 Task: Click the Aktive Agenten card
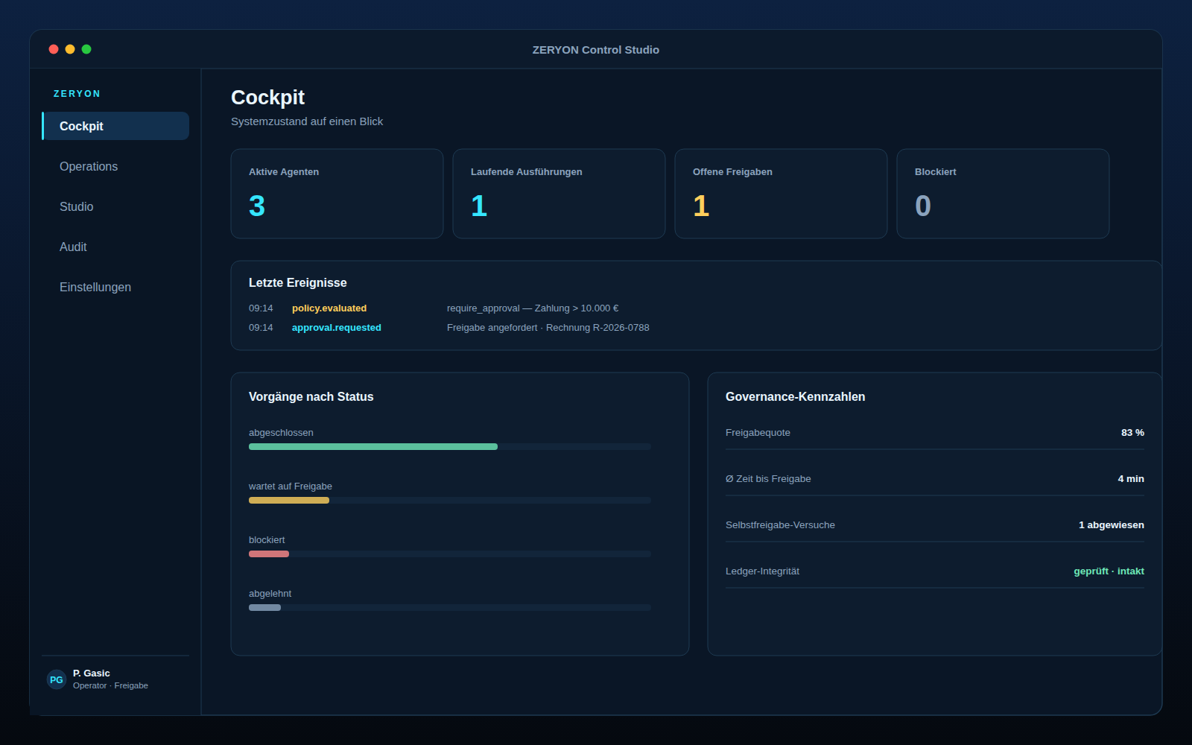tap(337, 194)
